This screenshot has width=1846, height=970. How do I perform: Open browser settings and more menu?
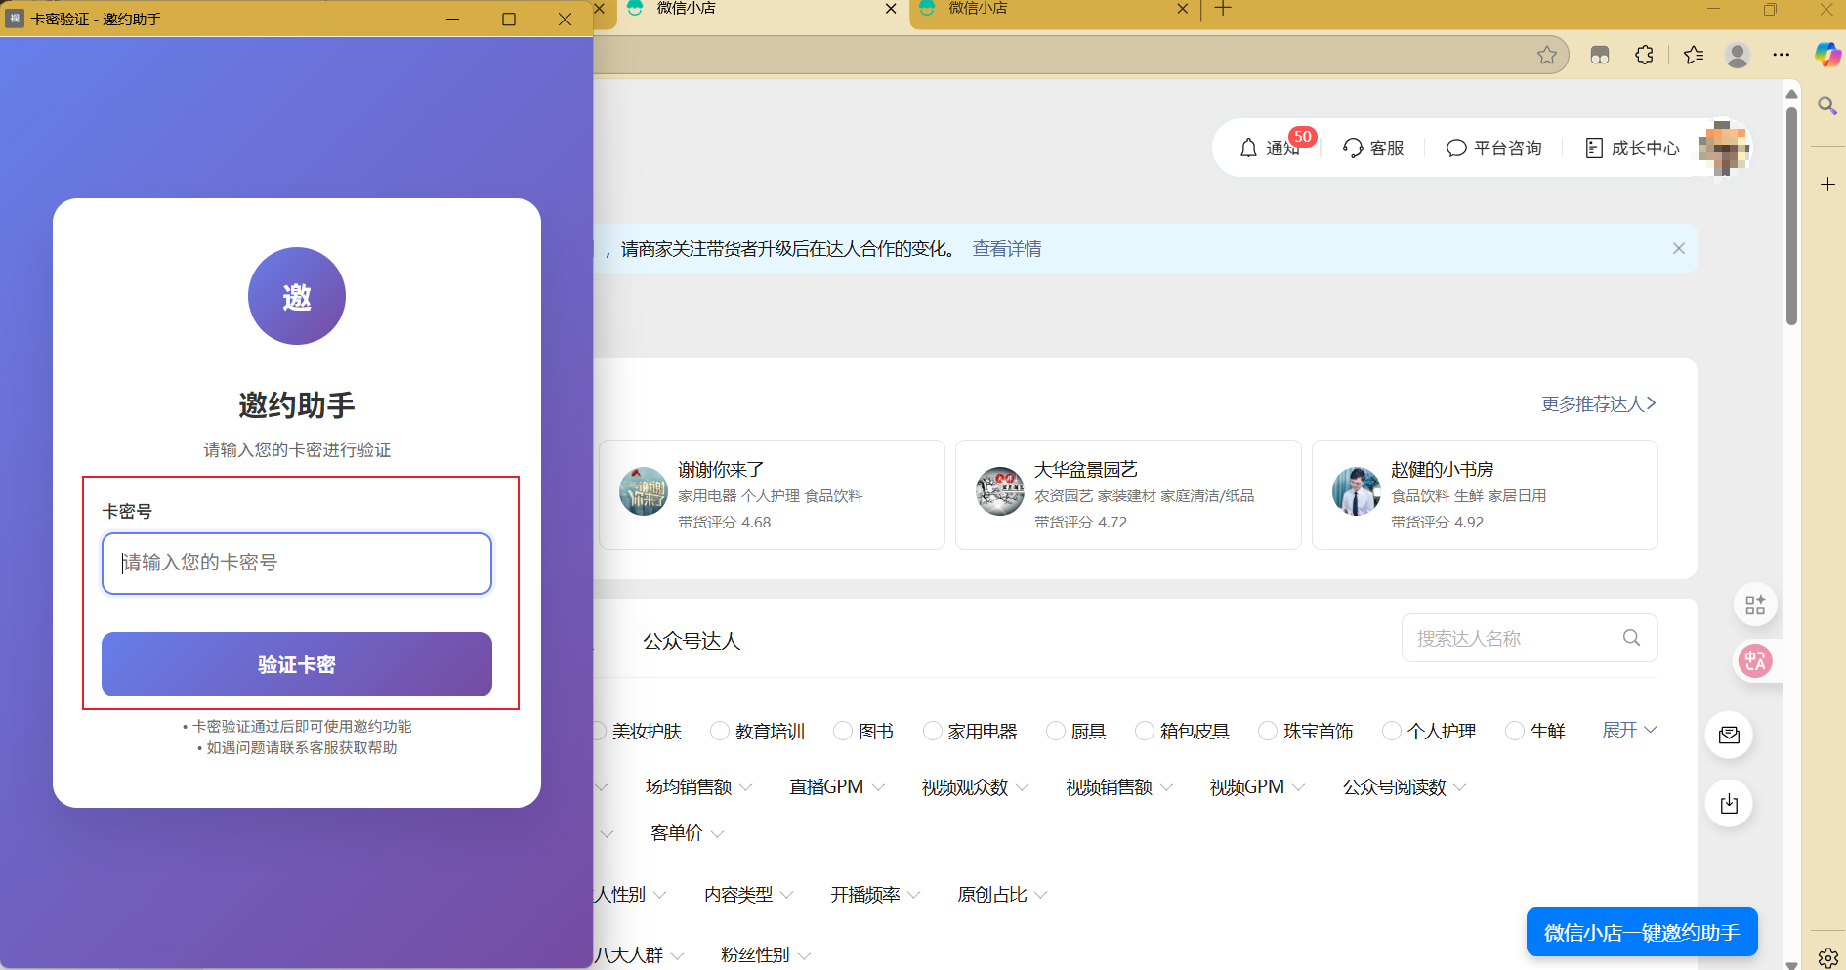click(1782, 55)
